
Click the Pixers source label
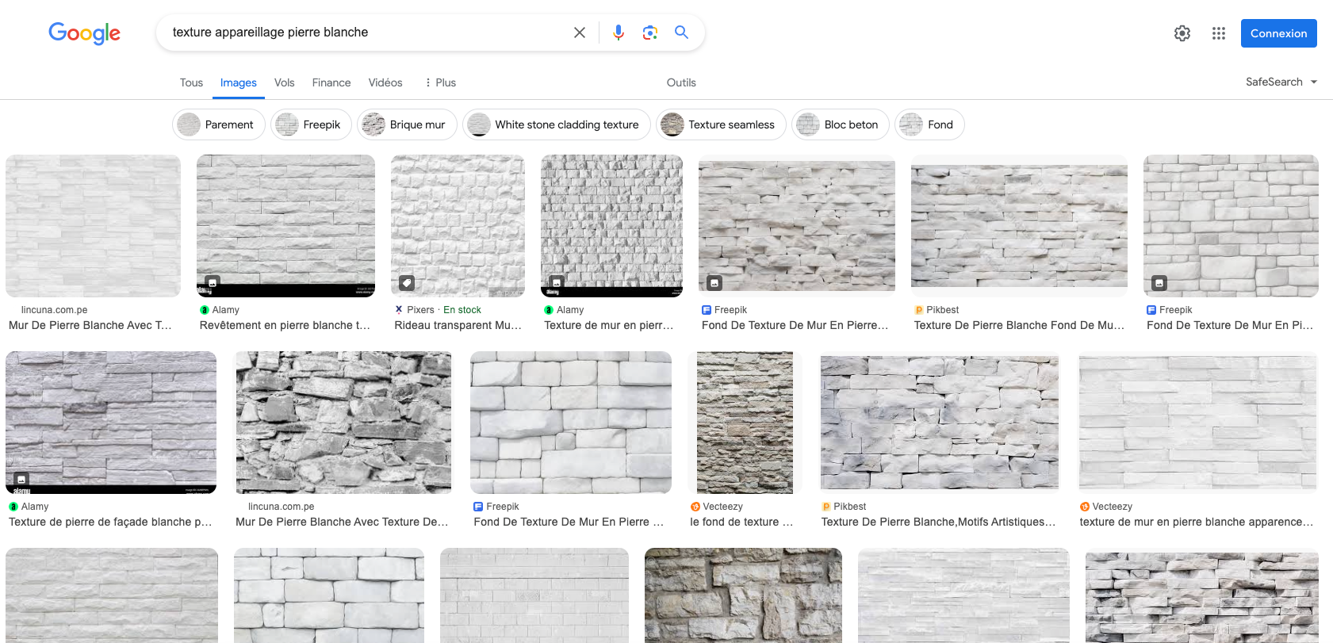click(x=420, y=310)
